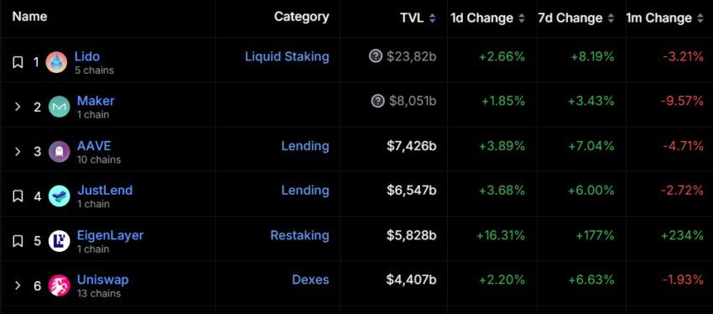Click the question mark icon beside Maker TVL
The image size is (713, 314).
pos(377,101)
